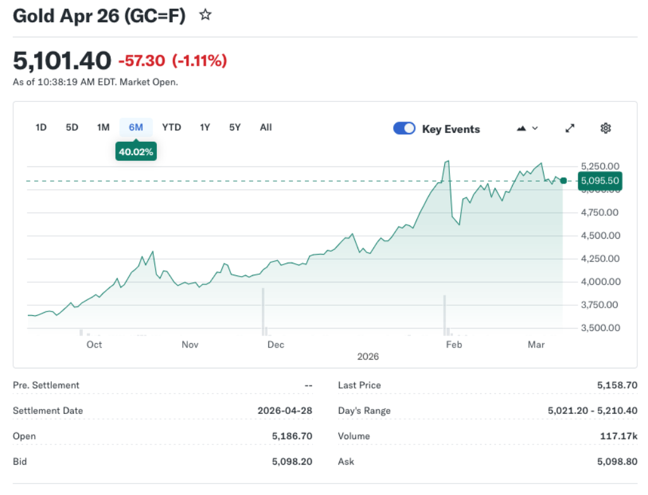Click the star to favorite GC=F
Screen dimensions: 648x495
pyautogui.click(x=205, y=13)
